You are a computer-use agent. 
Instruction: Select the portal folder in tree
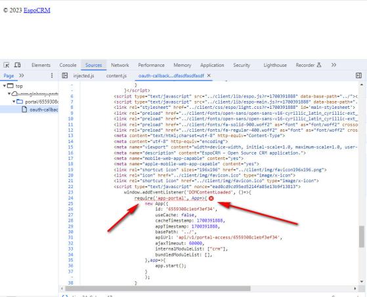[x=37, y=102]
